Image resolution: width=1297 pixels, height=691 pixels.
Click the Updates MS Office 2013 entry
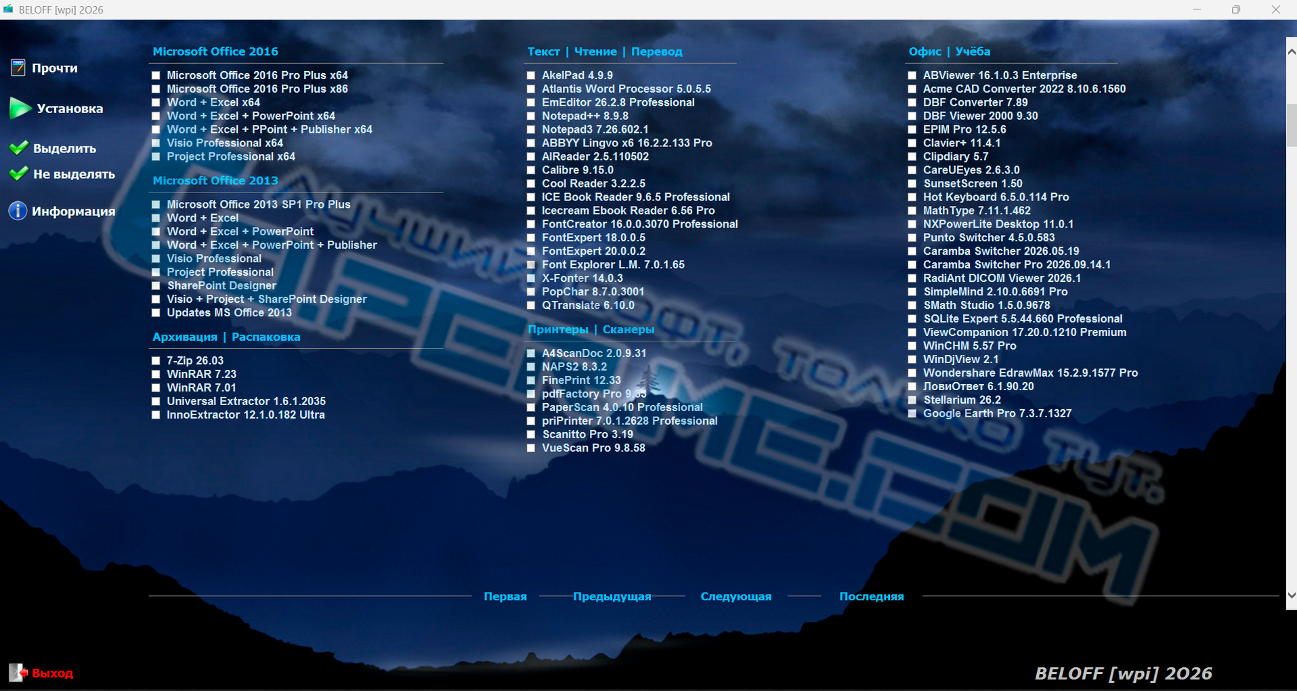[x=229, y=312]
